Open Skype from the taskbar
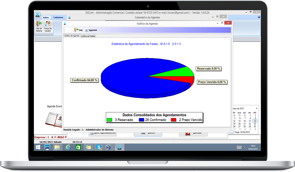 tap(99, 147)
